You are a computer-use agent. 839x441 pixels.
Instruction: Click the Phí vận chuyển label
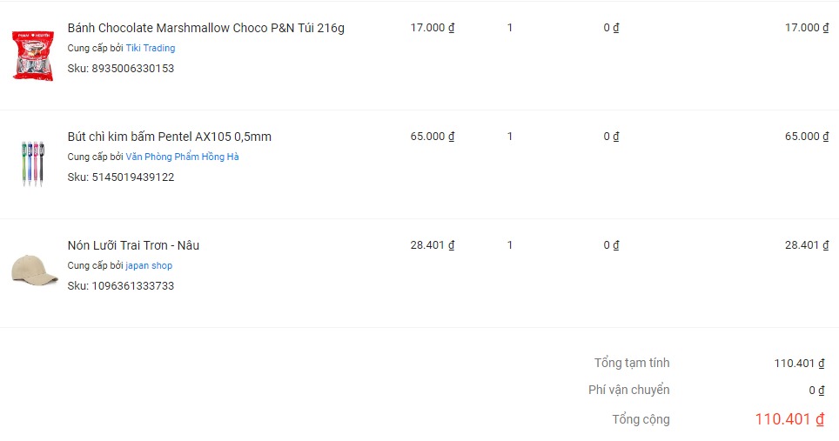[628, 390]
